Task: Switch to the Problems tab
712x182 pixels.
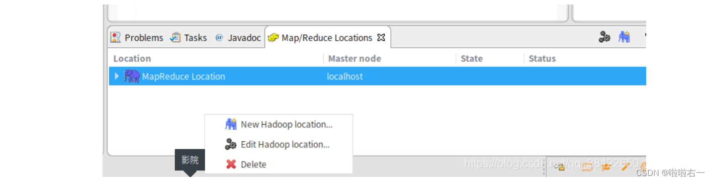Action: pos(144,38)
